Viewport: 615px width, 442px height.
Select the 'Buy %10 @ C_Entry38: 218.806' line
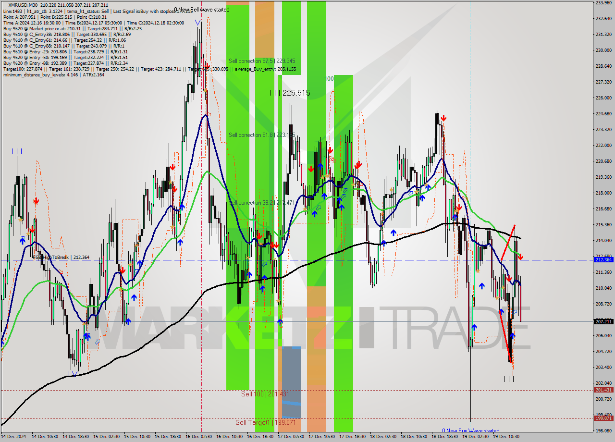coord(67,35)
